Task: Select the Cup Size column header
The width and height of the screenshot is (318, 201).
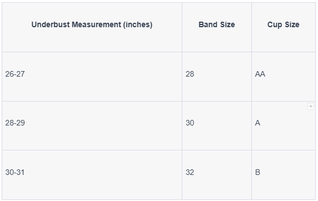Action: 284,27
